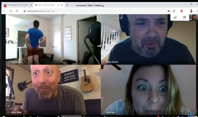Screen dimensions: 198x117
Task: Open a new browser tab
Action: click(67, 5)
